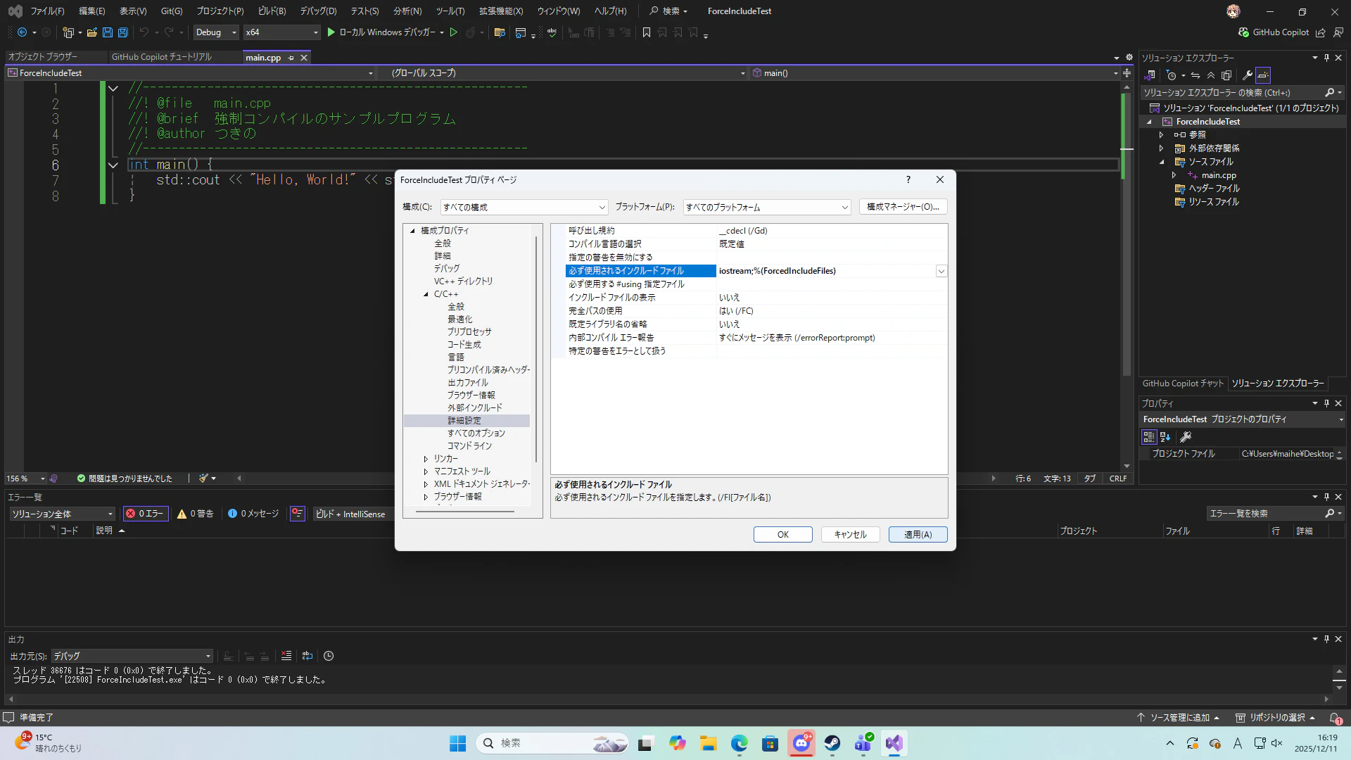
Task: Switch to the GitHub Copilot チュートリアル tab
Action: 161,57
